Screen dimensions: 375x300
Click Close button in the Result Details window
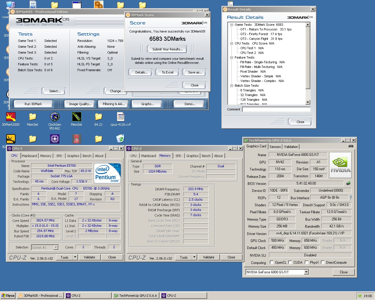[x=300, y=122]
